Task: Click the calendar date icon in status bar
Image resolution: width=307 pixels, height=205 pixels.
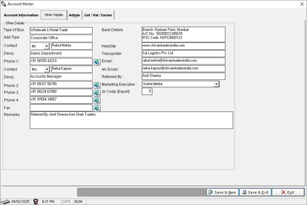Action: click(6, 202)
